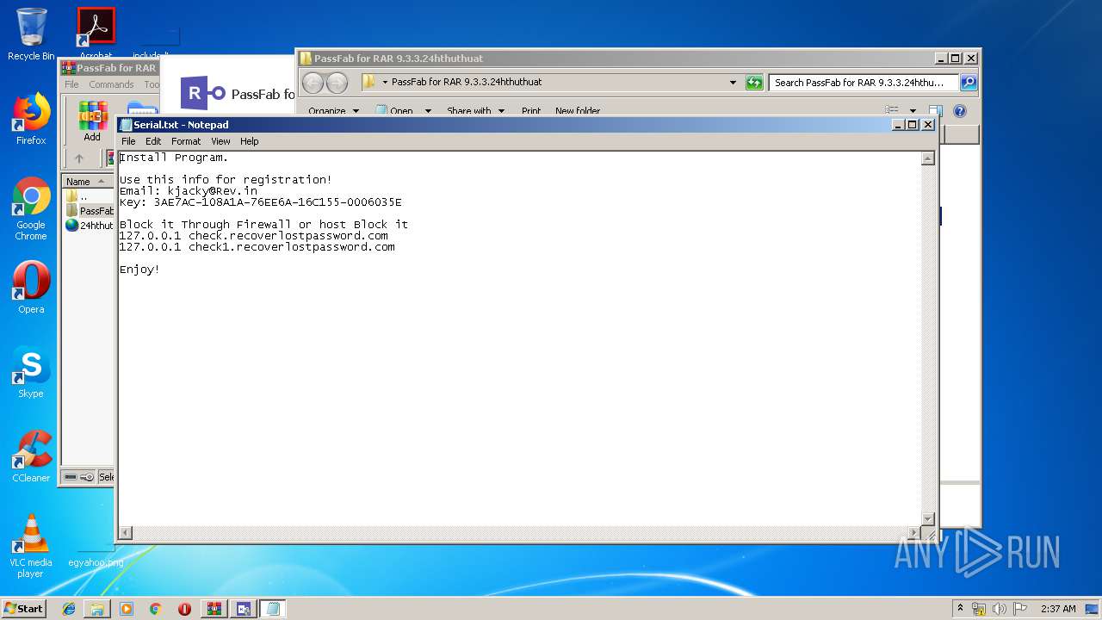
Task: Click Notepad's vertical scrollbar down arrow
Action: click(x=928, y=518)
